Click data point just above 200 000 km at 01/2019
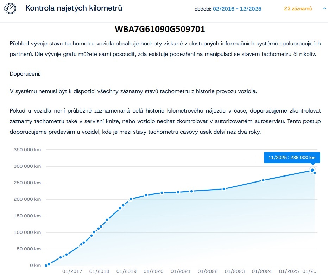 click(x=131, y=199)
